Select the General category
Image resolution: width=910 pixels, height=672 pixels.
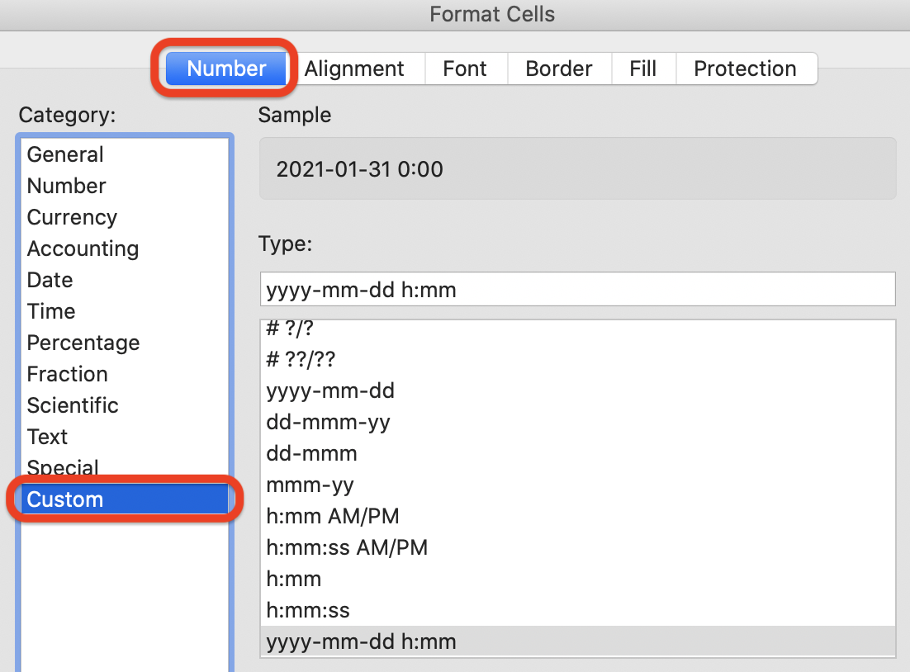65,154
